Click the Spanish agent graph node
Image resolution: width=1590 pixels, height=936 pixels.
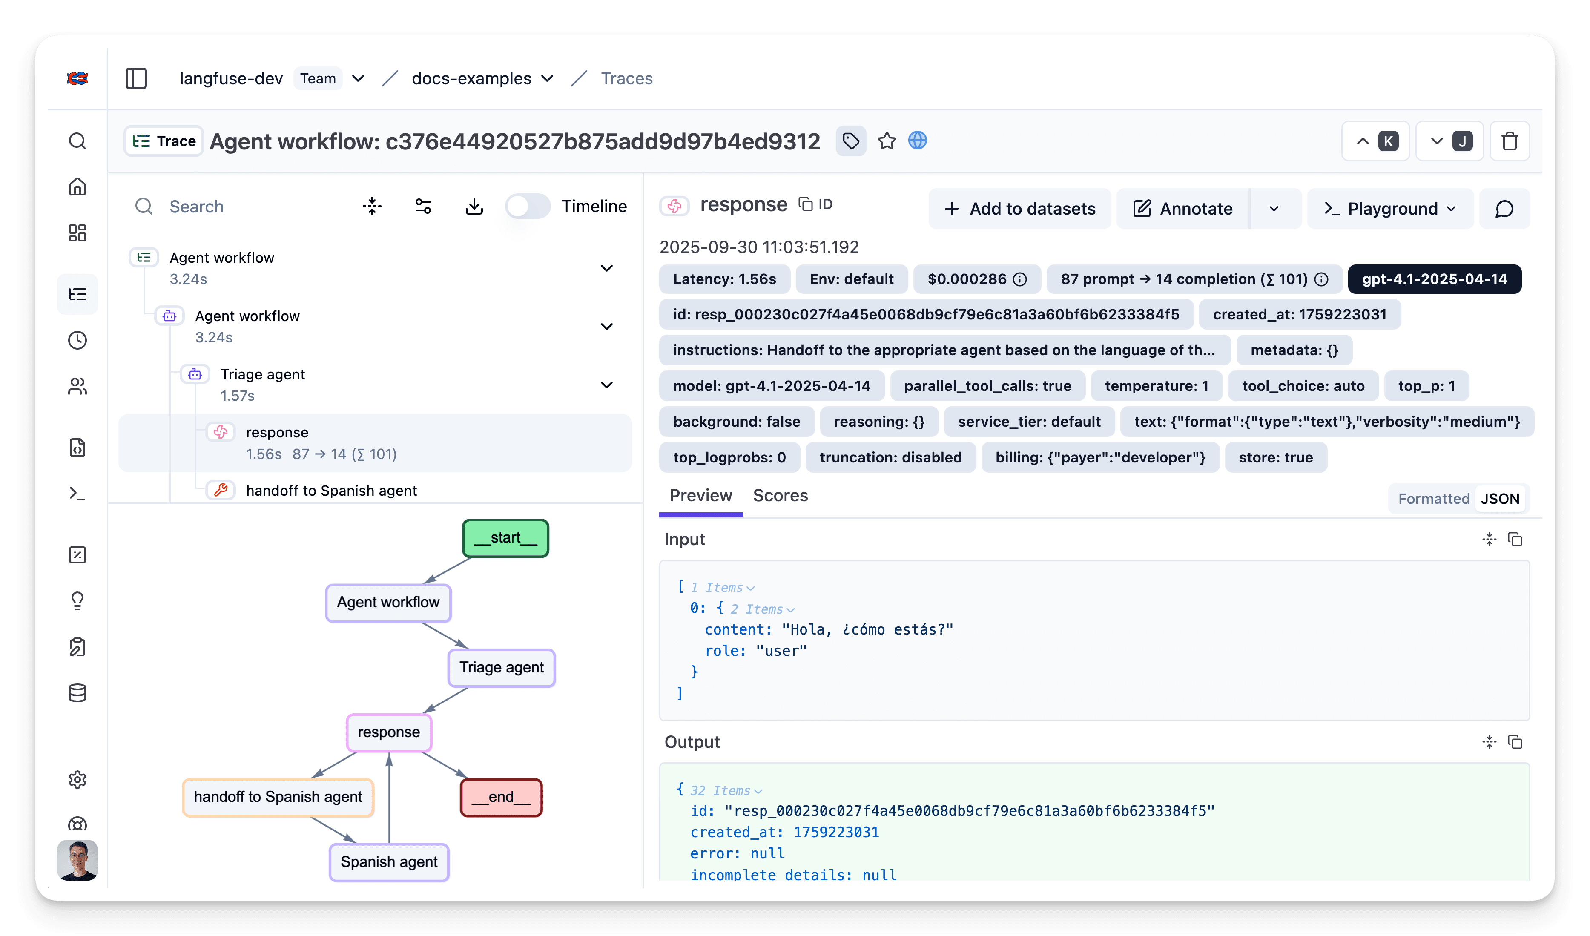[389, 862]
